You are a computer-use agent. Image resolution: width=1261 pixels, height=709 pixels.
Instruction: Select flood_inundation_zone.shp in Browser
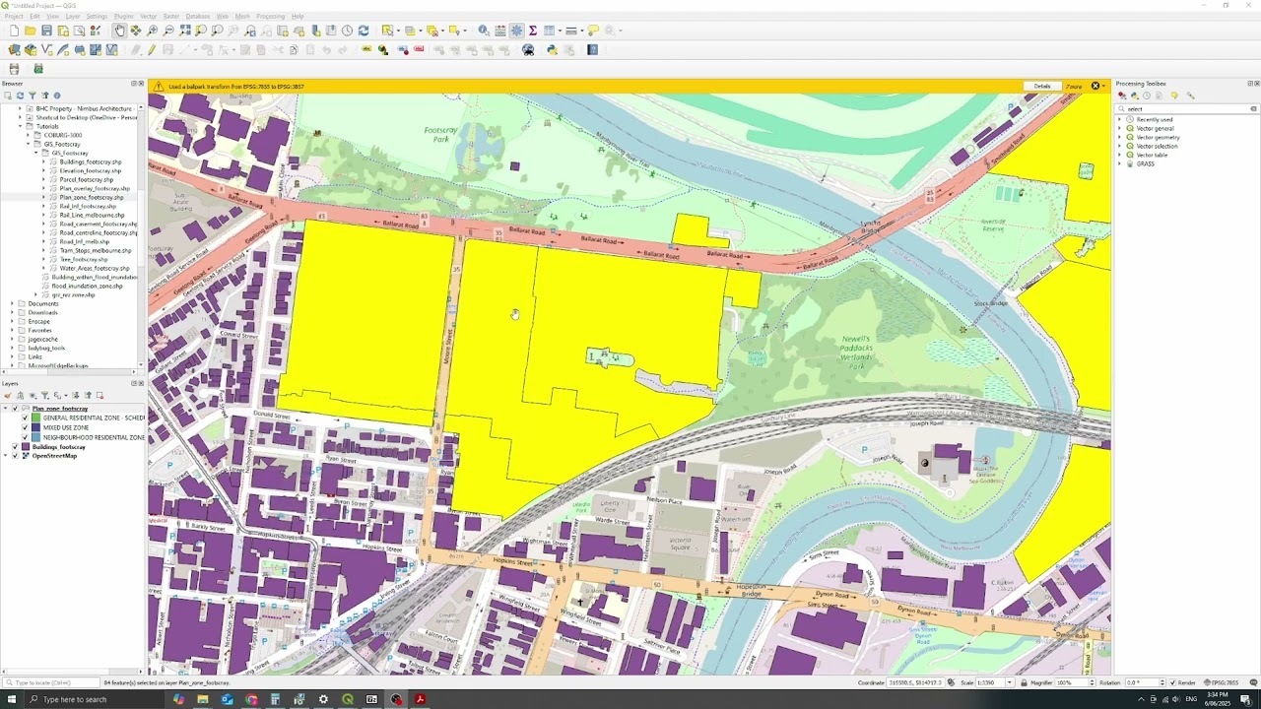(x=87, y=287)
